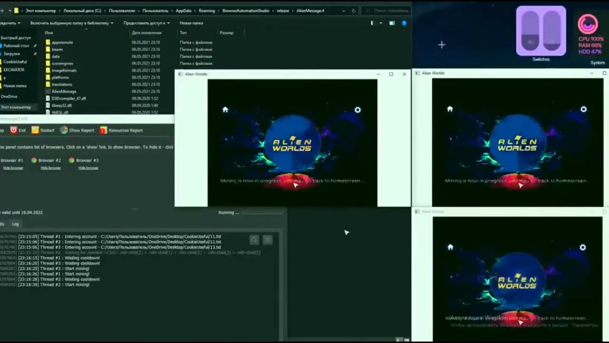Sort by the Размер column header
The width and height of the screenshot is (609, 343).
click(226, 33)
